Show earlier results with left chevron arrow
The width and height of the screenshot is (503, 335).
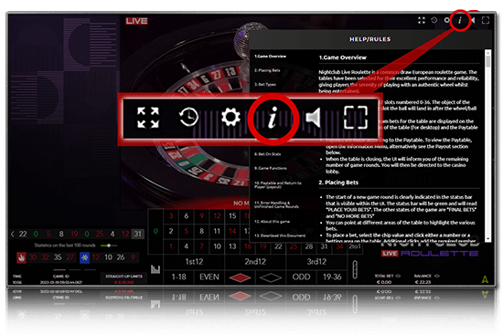click(13, 234)
